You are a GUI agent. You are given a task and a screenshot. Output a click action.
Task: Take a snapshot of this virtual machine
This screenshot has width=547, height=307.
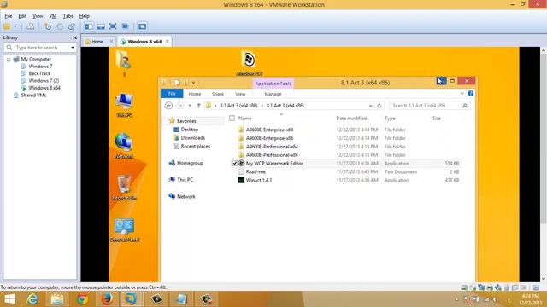click(48, 26)
